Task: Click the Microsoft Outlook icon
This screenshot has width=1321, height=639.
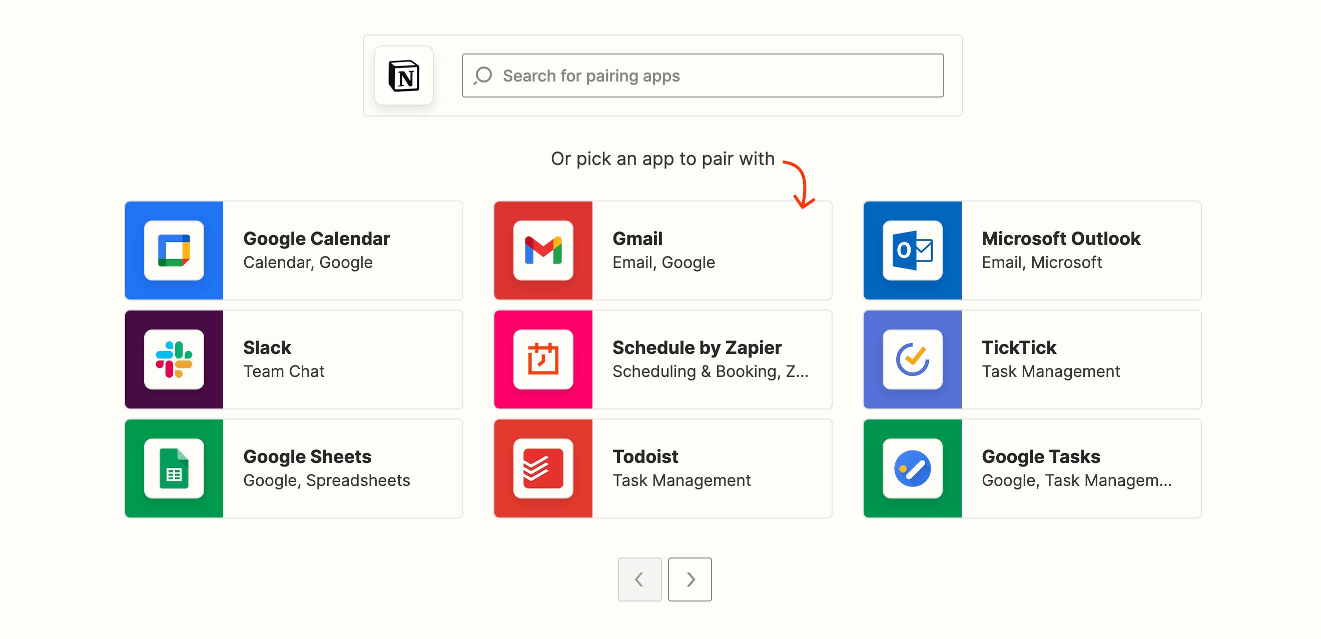Action: pos(912,250)
